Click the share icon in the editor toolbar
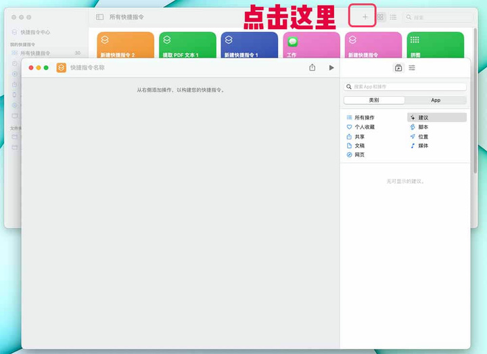 [x=312, y=68]
